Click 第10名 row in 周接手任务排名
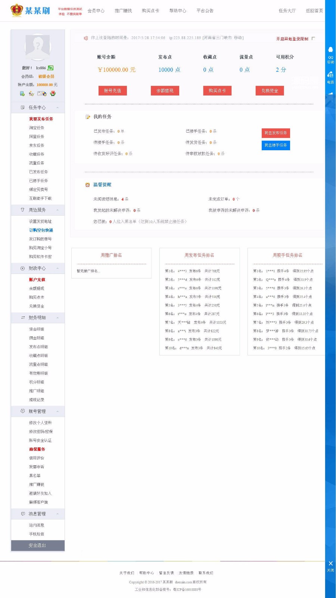Viewport: 336px width, 598px height. pos(284,348)
